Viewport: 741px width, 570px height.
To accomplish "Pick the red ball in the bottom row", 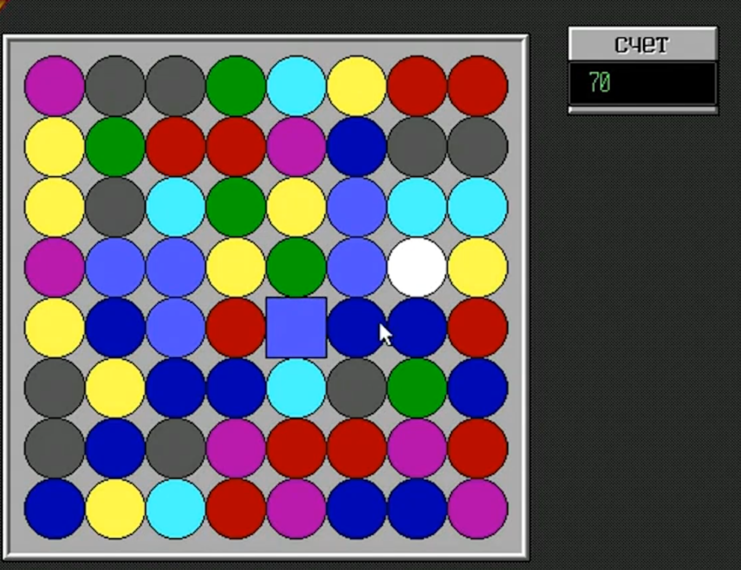I will pos(236,508).
